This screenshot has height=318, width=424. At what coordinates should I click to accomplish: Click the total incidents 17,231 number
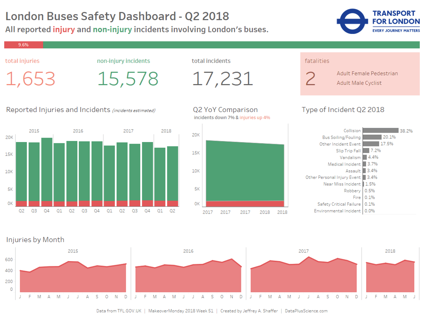tap(222, 79)
